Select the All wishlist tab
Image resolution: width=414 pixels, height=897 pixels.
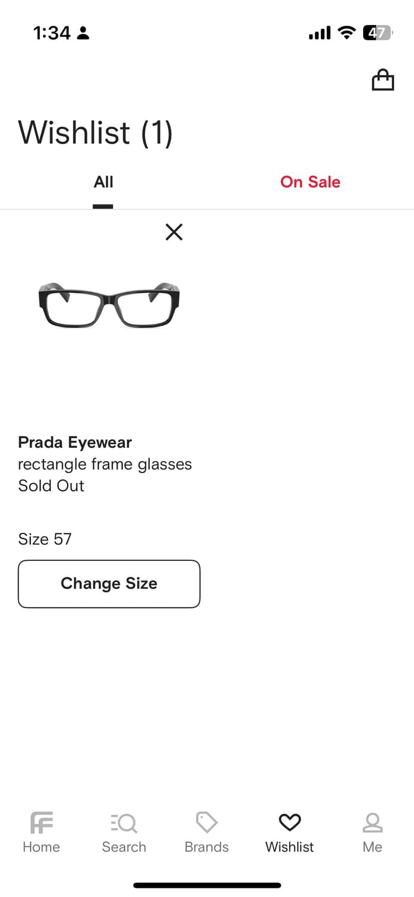click(x=103, y=182)
